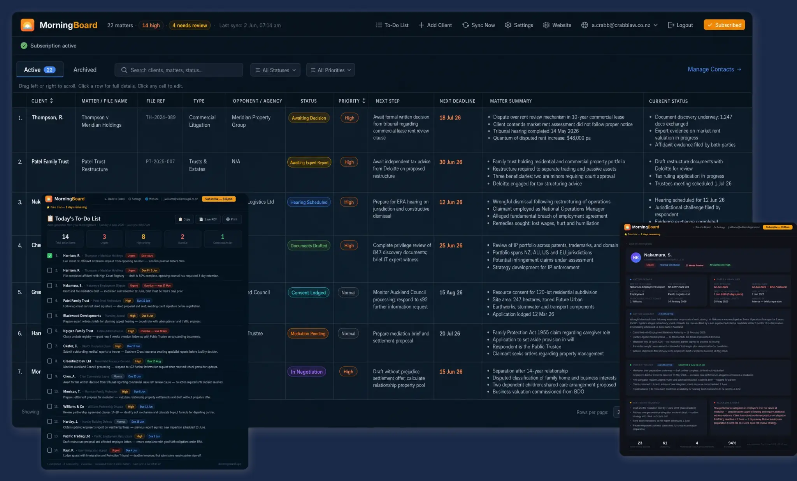Click the Sync Now refresh icon
This screenshot has height=481, width=797.
(465, 25)
